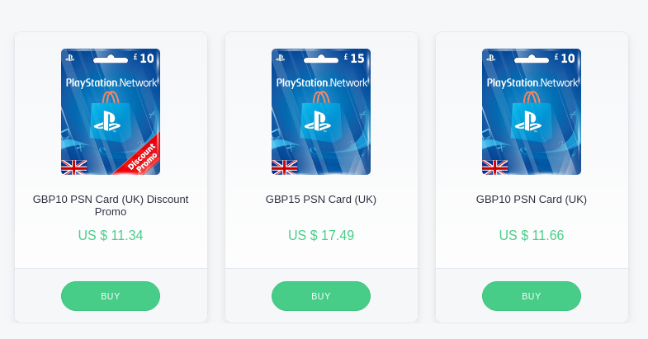Click the US $ 17.49 price
Viewport: 648px width, 339px height.
pos(321,235)
